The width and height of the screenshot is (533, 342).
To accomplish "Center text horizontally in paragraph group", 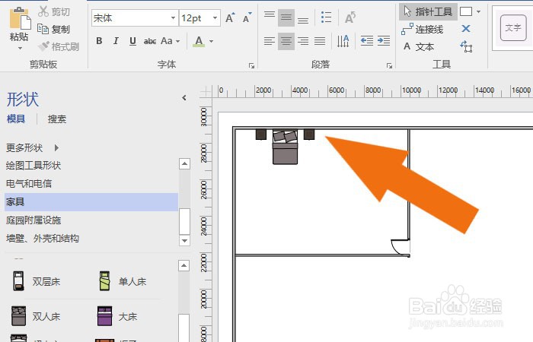I will (286, 41).
